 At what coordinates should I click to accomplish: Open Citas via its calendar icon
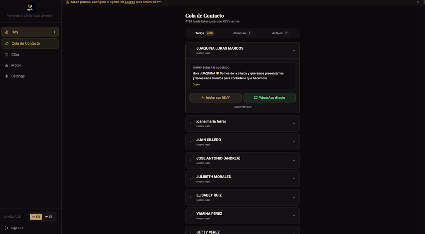(7, 54)
